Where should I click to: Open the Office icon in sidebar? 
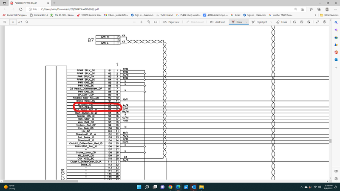point(336,52)
